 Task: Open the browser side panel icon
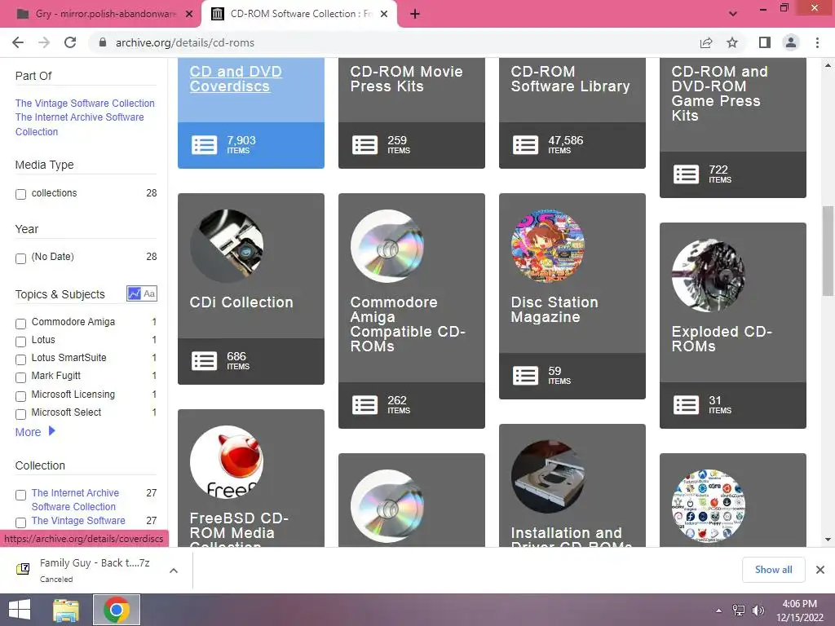coord(765,42)
